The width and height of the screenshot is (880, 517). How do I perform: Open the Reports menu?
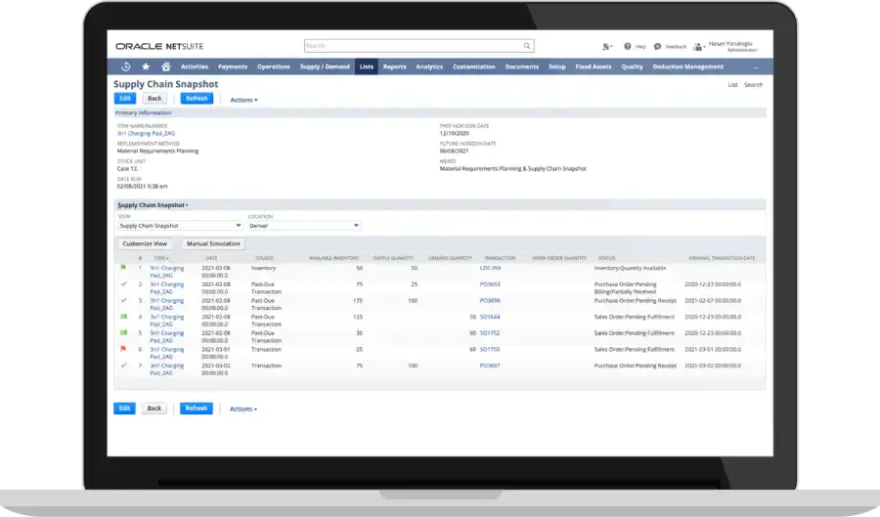pos(394,66)
